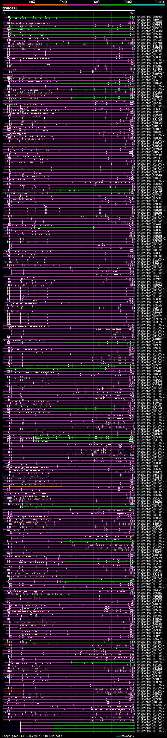Click the purple ~60% identity legend segment

point(84,5)
